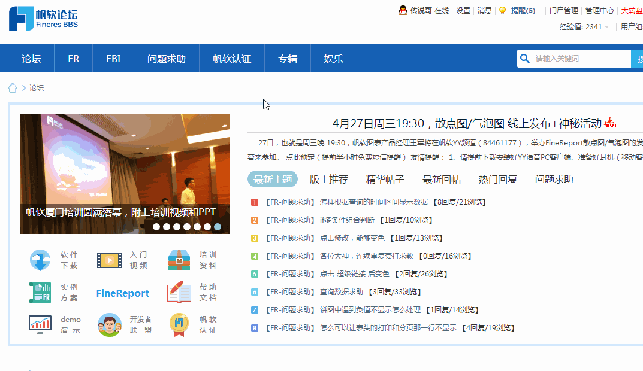Open thread 饼图中遇到负值不显示怎么处理

point(370,310)
